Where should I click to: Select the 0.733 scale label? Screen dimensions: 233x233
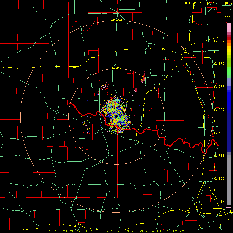[x=219, y=87]
